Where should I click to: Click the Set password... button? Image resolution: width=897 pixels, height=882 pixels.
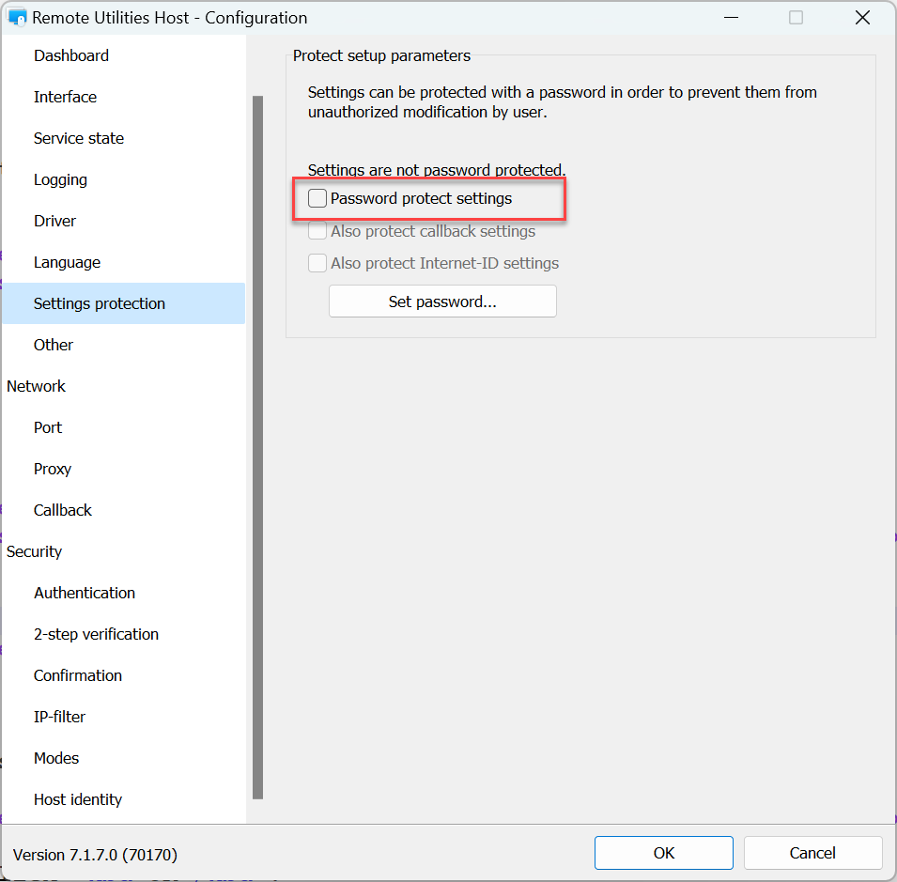pos(442,302)
